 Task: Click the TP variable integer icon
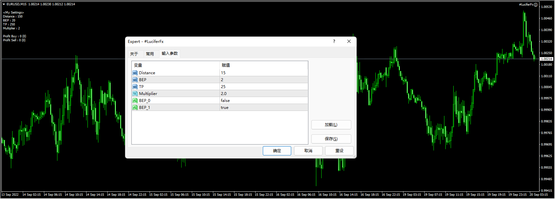pos(135,87)
